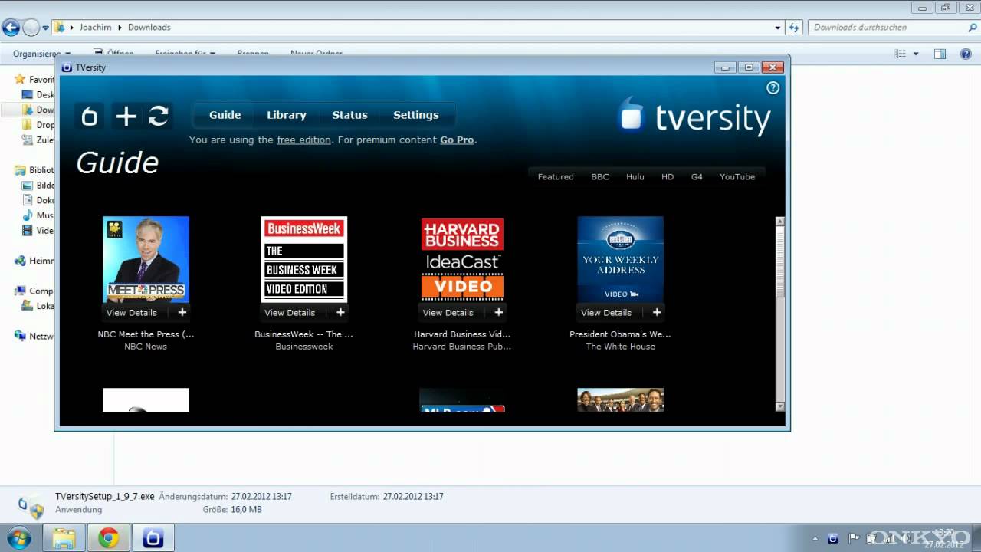
Task: Click the guide vertical scrollbar thumb
Action: pos(780,262)
